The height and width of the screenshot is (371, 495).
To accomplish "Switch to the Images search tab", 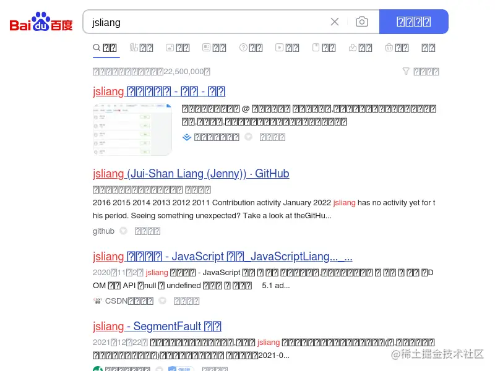I will [x=178, y=48].
